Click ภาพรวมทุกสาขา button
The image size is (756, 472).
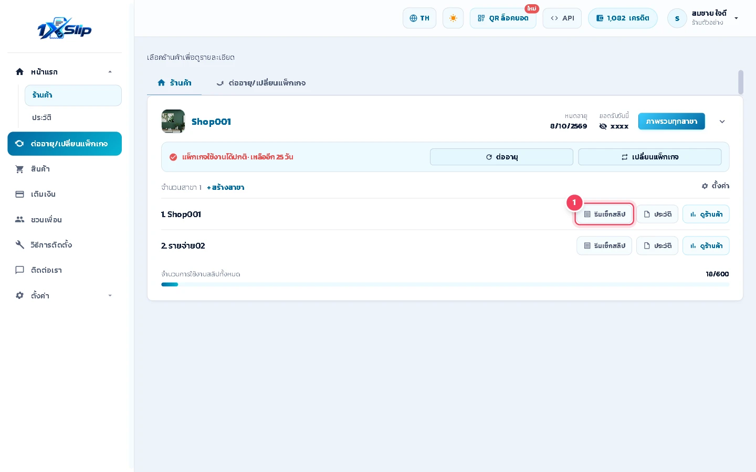coord(671,122)
